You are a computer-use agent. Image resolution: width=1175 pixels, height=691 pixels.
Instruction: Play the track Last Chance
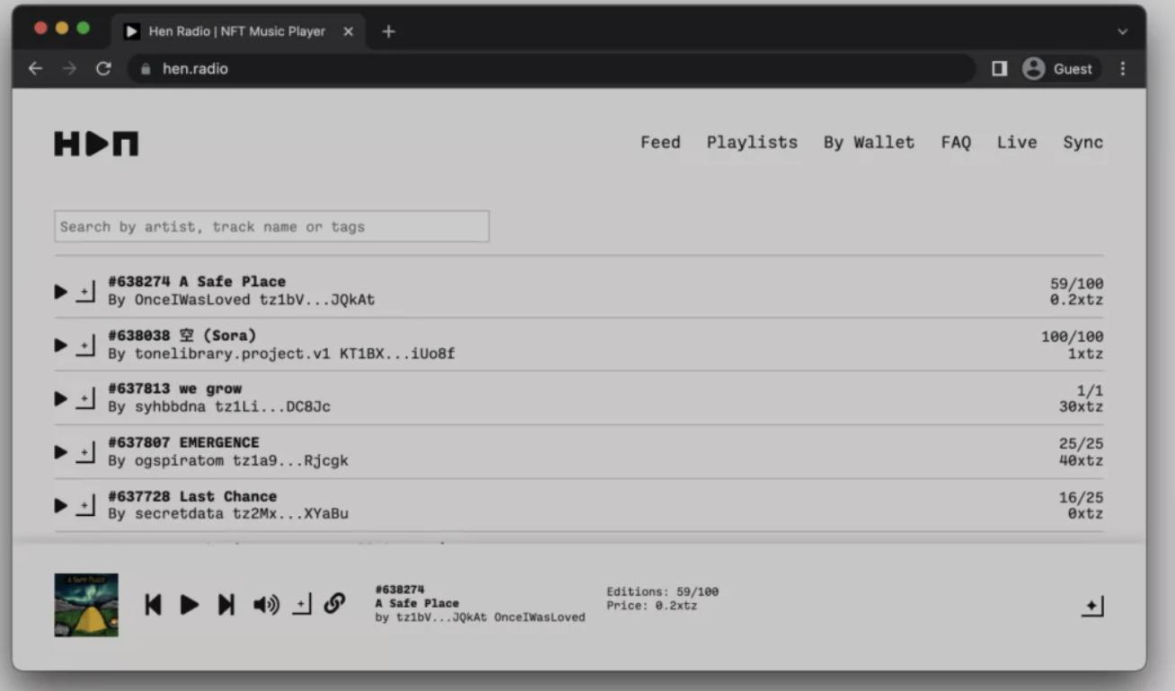coord(60,506)
